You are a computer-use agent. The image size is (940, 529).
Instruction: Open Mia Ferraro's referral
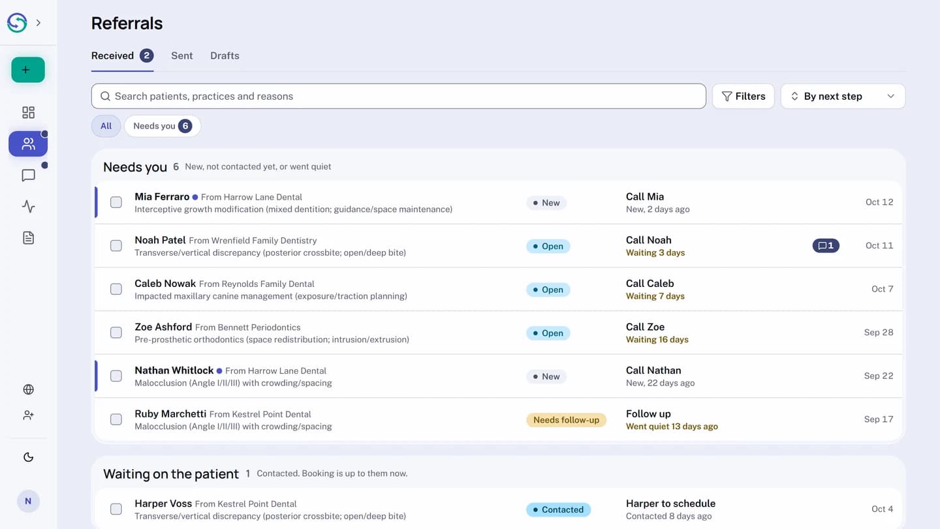[498, 202]
